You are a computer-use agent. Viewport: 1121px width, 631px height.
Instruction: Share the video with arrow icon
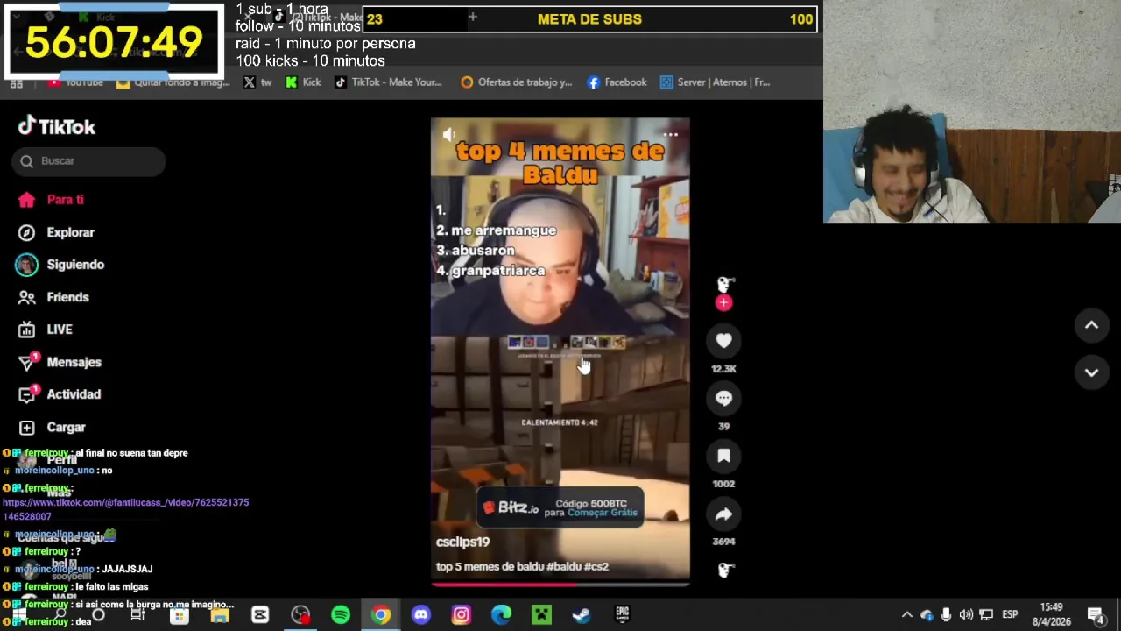pos(723,514)
